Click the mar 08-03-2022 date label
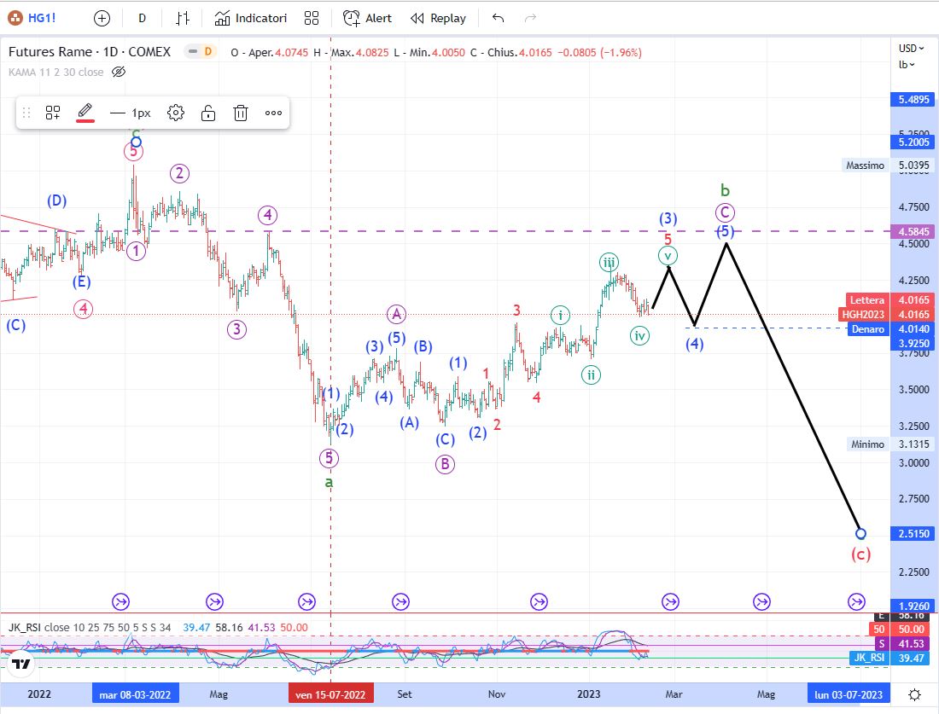Screen dimensions: 939x714 pyautogui.click(x=136, y=694)
